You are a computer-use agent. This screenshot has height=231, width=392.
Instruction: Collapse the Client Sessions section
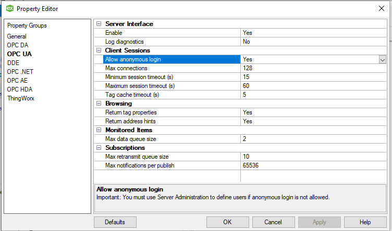pyautogui.click(x=99, y=50)
